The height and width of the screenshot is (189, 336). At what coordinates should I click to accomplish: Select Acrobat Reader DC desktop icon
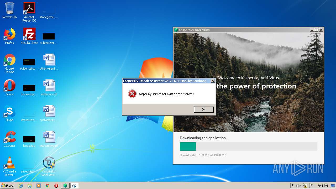tap(29, 12)
